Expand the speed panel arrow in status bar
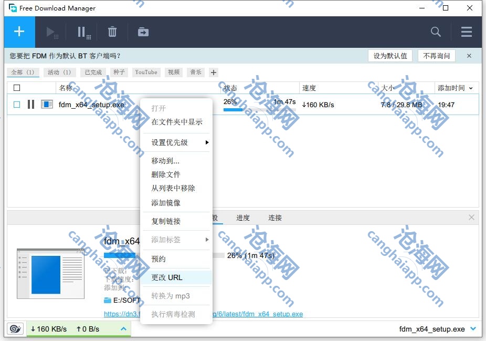486x341 pixels. (124, 329)
